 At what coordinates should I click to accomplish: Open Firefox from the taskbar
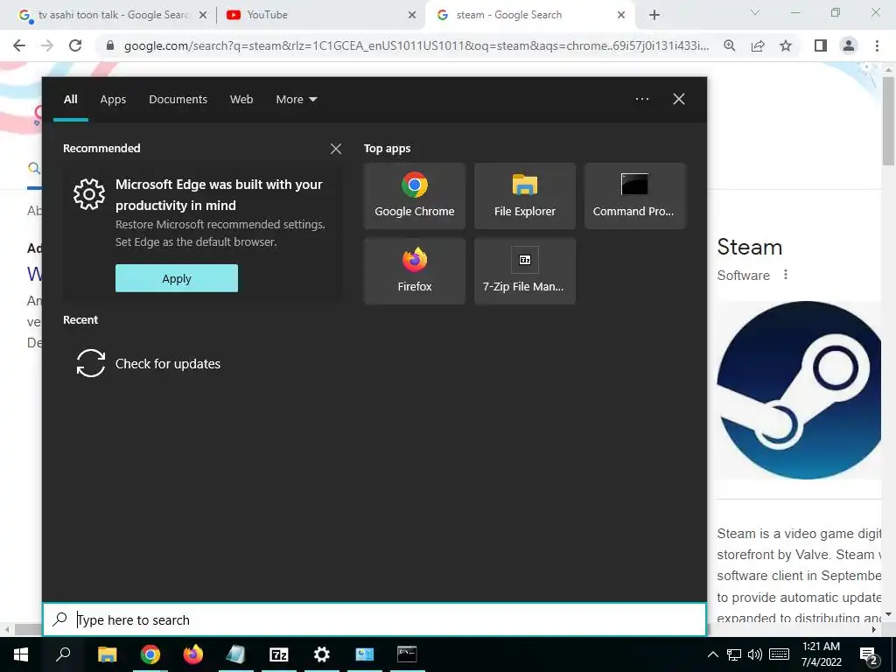[192, 654]
